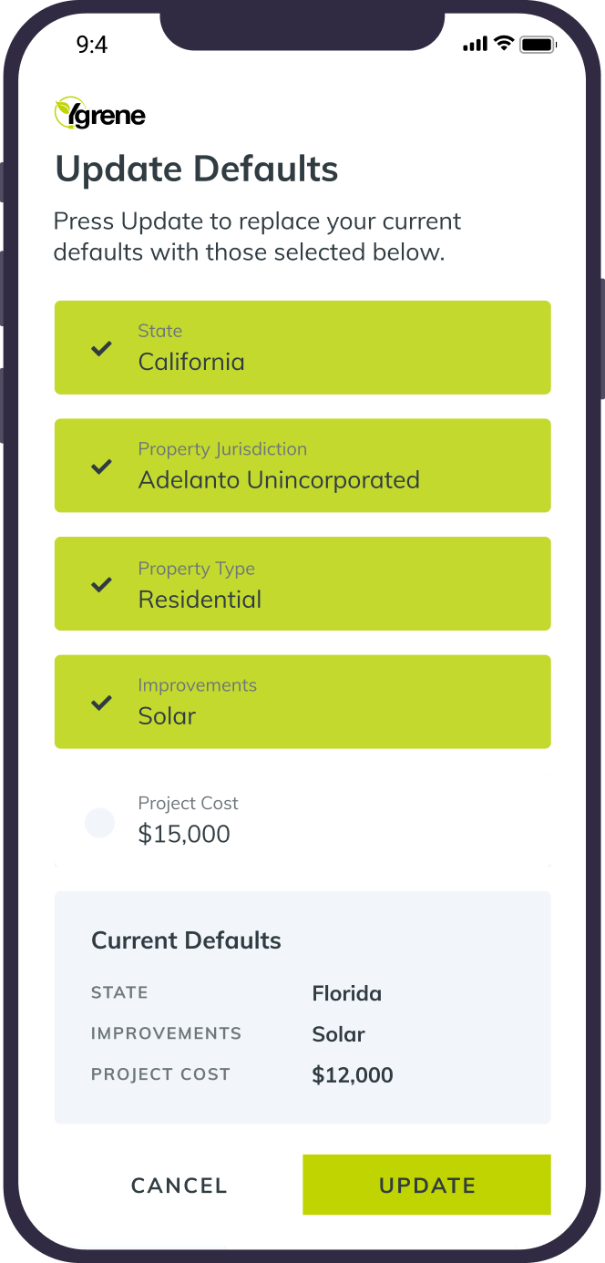Screen dimensions: 605x1263
Task: Click the Ygrene logo
Action: 100,114
